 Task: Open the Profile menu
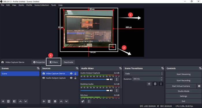(29, 5)
